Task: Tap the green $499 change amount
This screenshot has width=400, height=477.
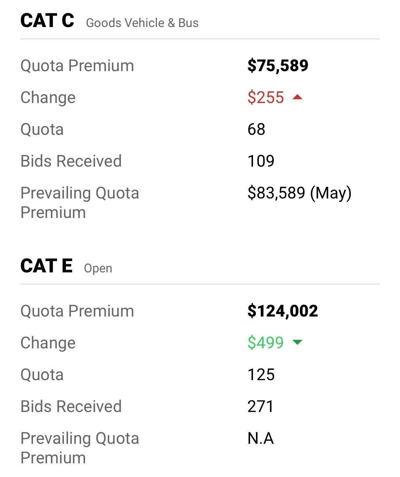Action: coord(266,343)
